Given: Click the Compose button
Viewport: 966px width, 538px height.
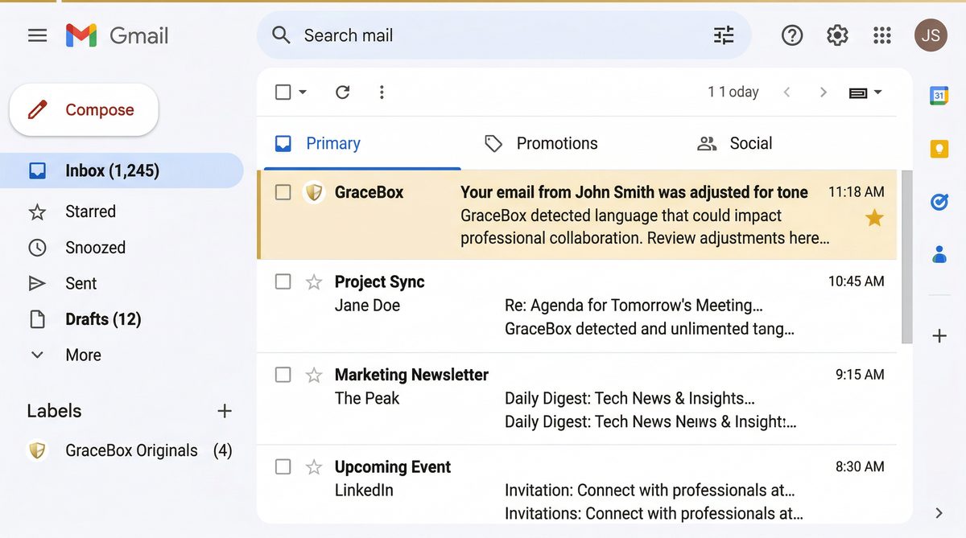Looking at the screenshot, I should [x=83, y=109].
